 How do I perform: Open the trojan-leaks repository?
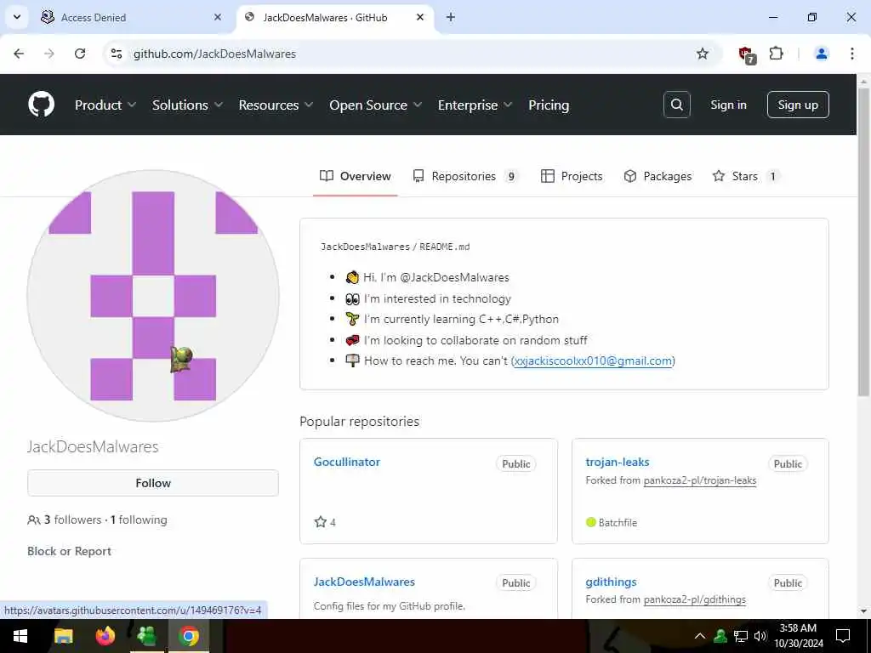pos(618,462)
